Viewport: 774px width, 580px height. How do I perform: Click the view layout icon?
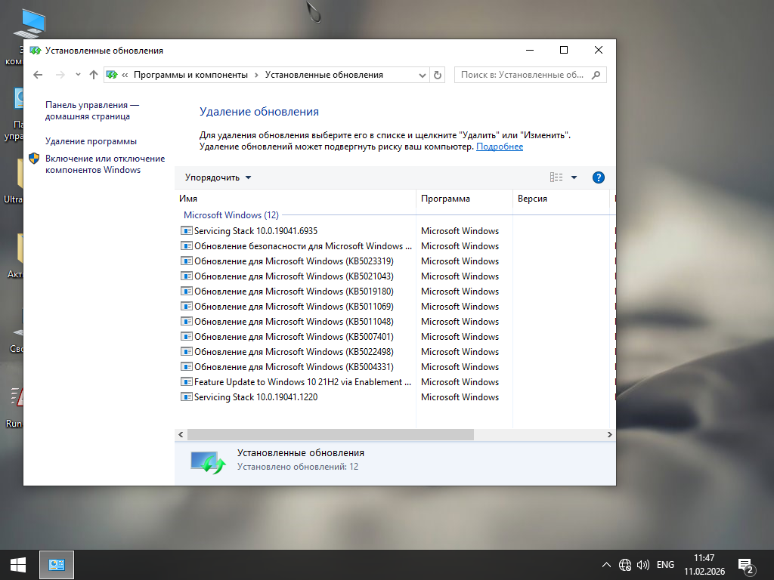(x=556, y=177)
